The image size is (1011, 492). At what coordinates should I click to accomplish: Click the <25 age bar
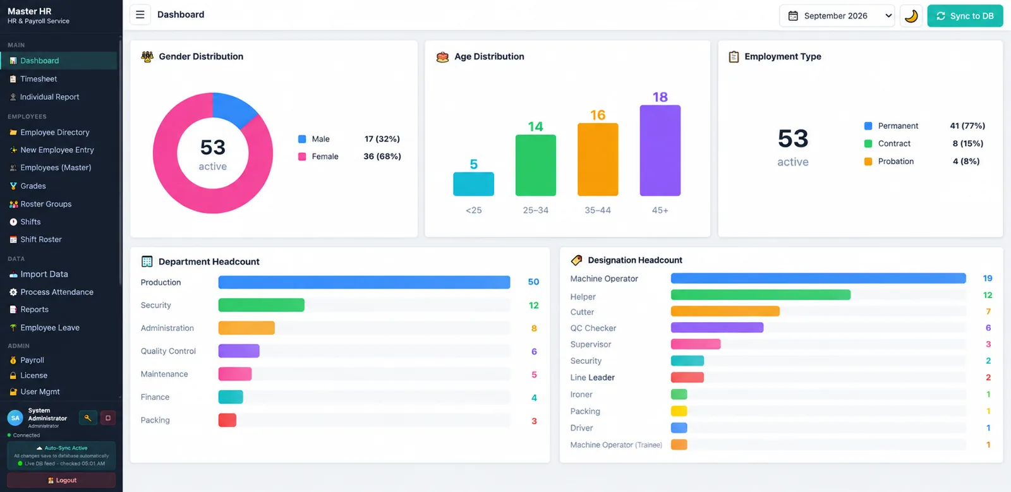(473, 184)
